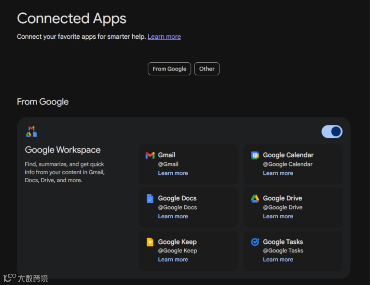Viewport: 370px width, 285px height.
Task: Click the watermark logo in bottom corner
Action: (25, 278)
